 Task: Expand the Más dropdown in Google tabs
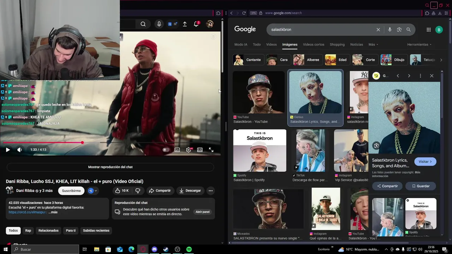(x=373, y=44)
